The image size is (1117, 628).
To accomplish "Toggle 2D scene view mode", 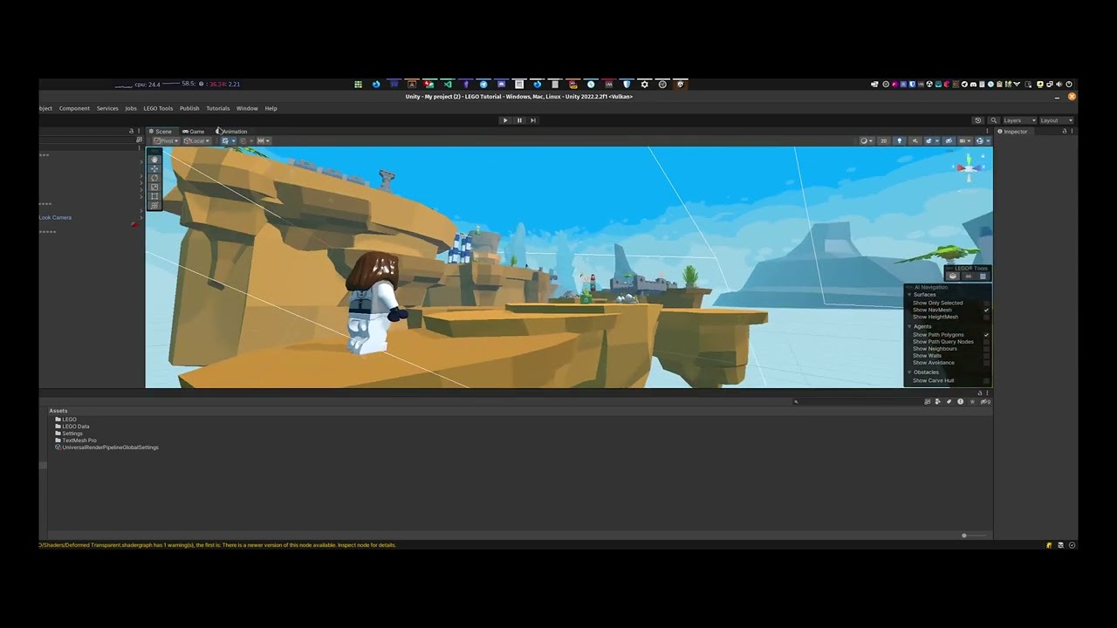I will pyautogui.click(x=883, y=140).
